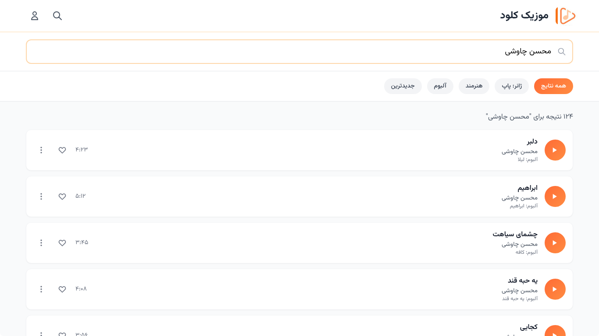The height and width of the screenshot is (336, 599).
Task: Switch to the هنرمند filter
Action: pyautogui.click(x=474, y=86)
